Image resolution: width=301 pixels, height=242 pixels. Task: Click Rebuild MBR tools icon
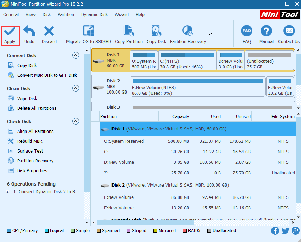click(11, 141)
